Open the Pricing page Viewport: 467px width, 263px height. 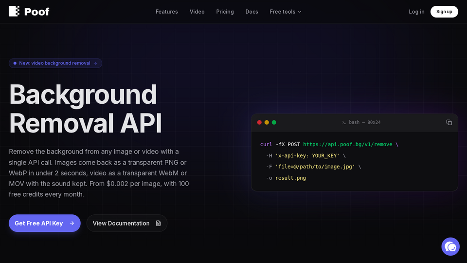pos(225,12)
